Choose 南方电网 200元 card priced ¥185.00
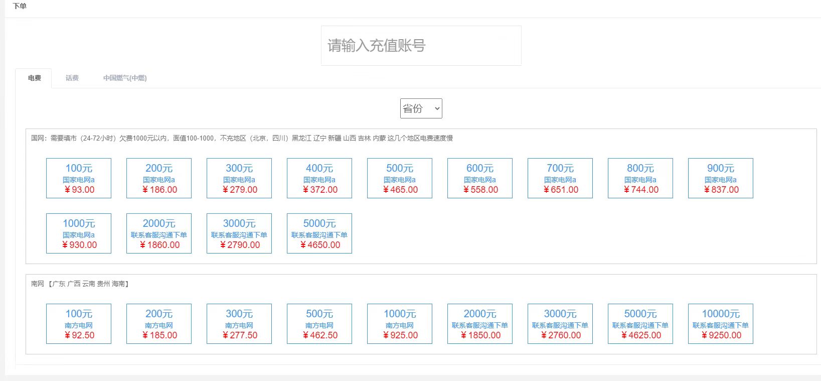 point(159,324)
